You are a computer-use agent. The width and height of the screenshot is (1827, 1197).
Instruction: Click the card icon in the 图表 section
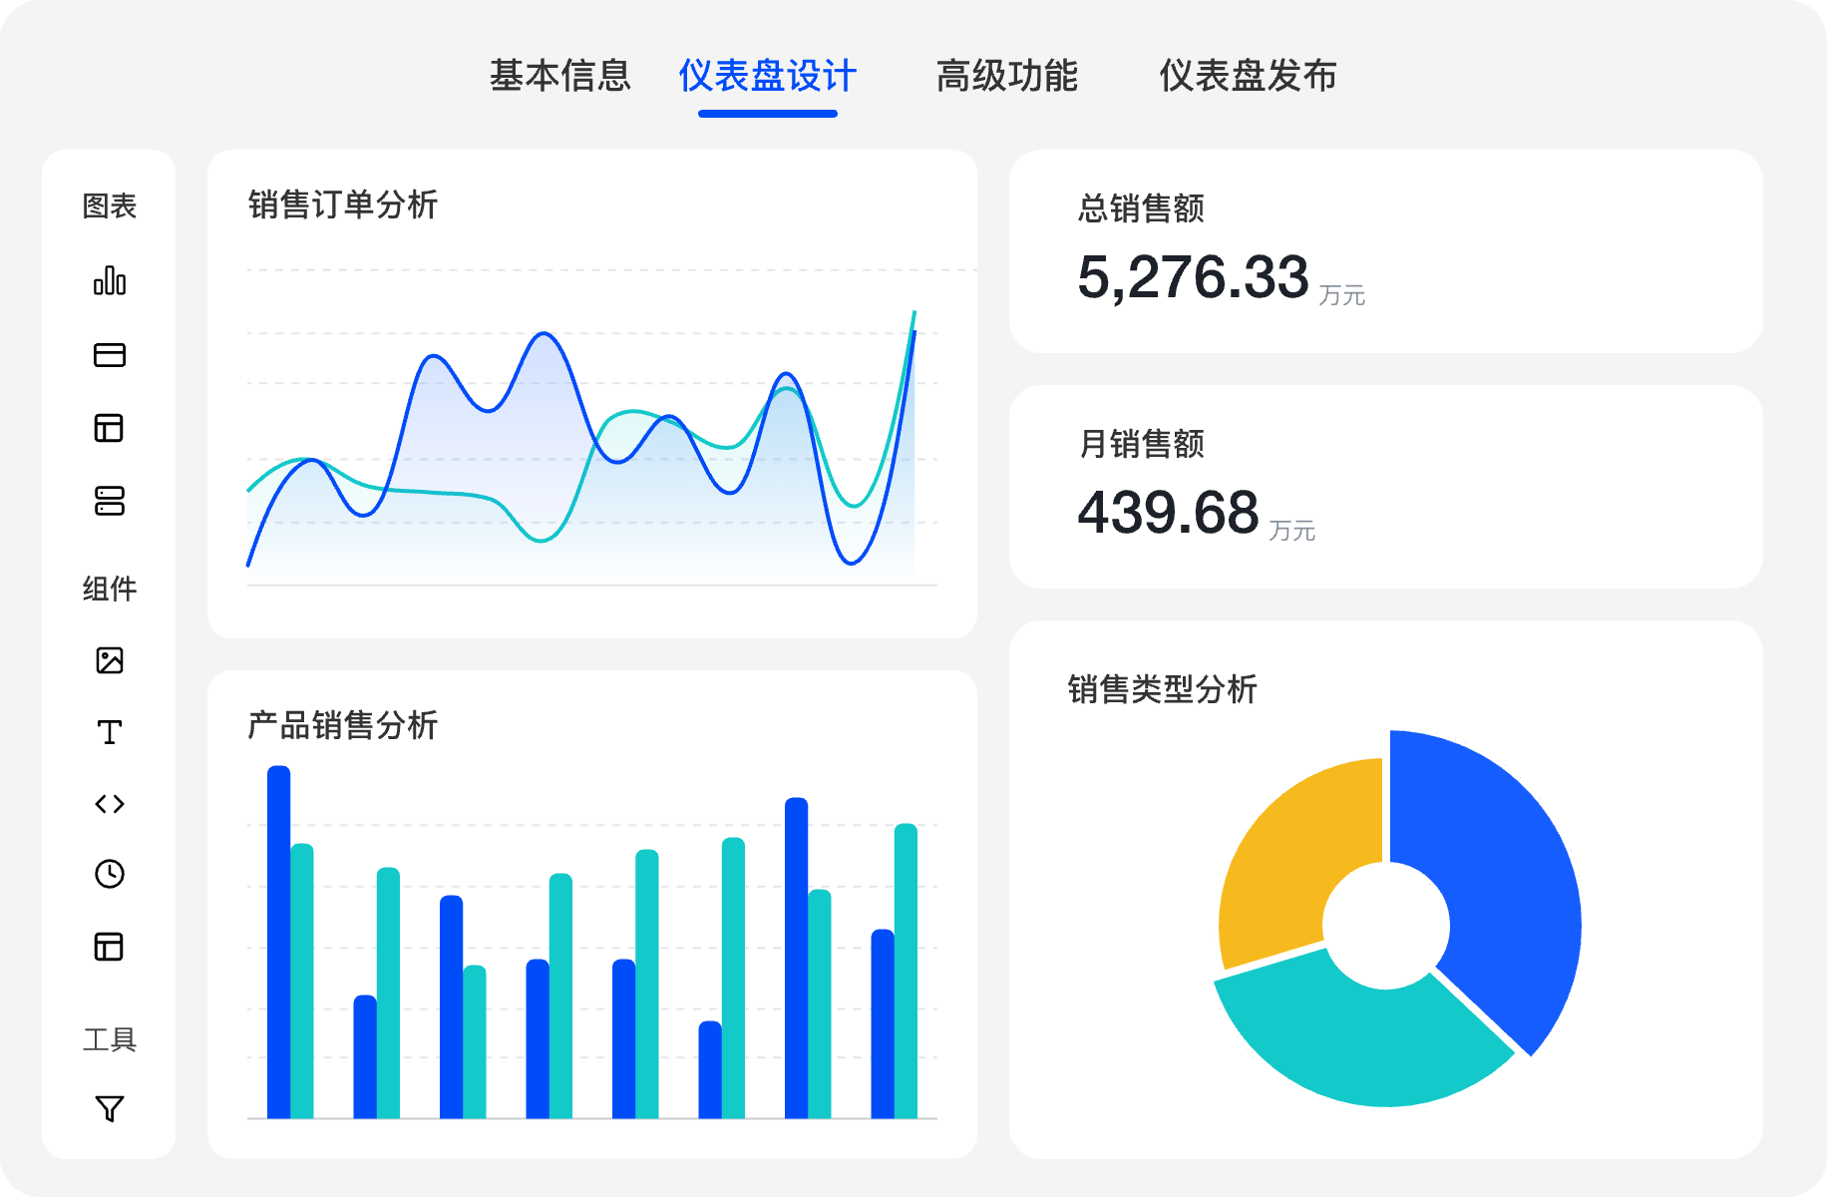110,355
